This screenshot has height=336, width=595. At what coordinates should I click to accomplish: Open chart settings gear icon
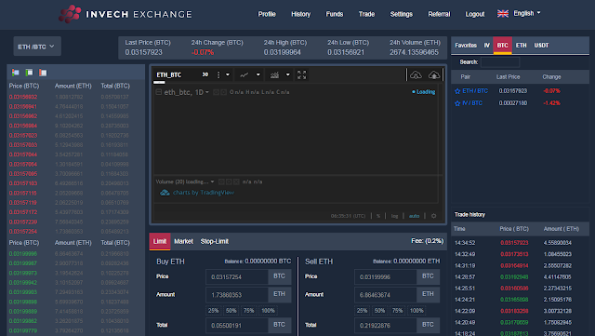434,216
